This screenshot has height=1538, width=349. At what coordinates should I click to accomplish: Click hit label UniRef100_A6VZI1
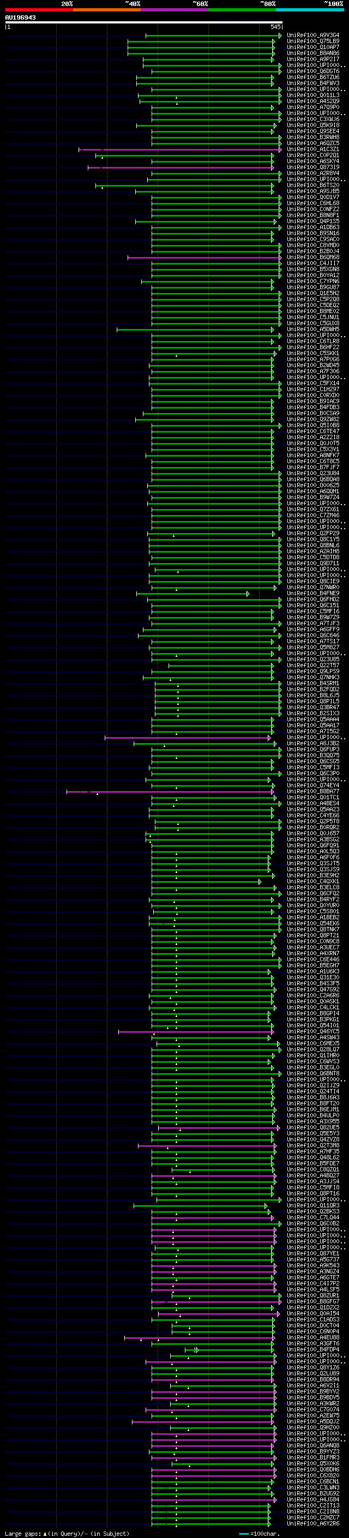tap(313, 1386)
